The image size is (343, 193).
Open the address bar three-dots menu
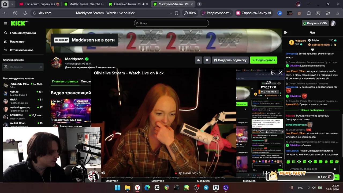(170, 13)
